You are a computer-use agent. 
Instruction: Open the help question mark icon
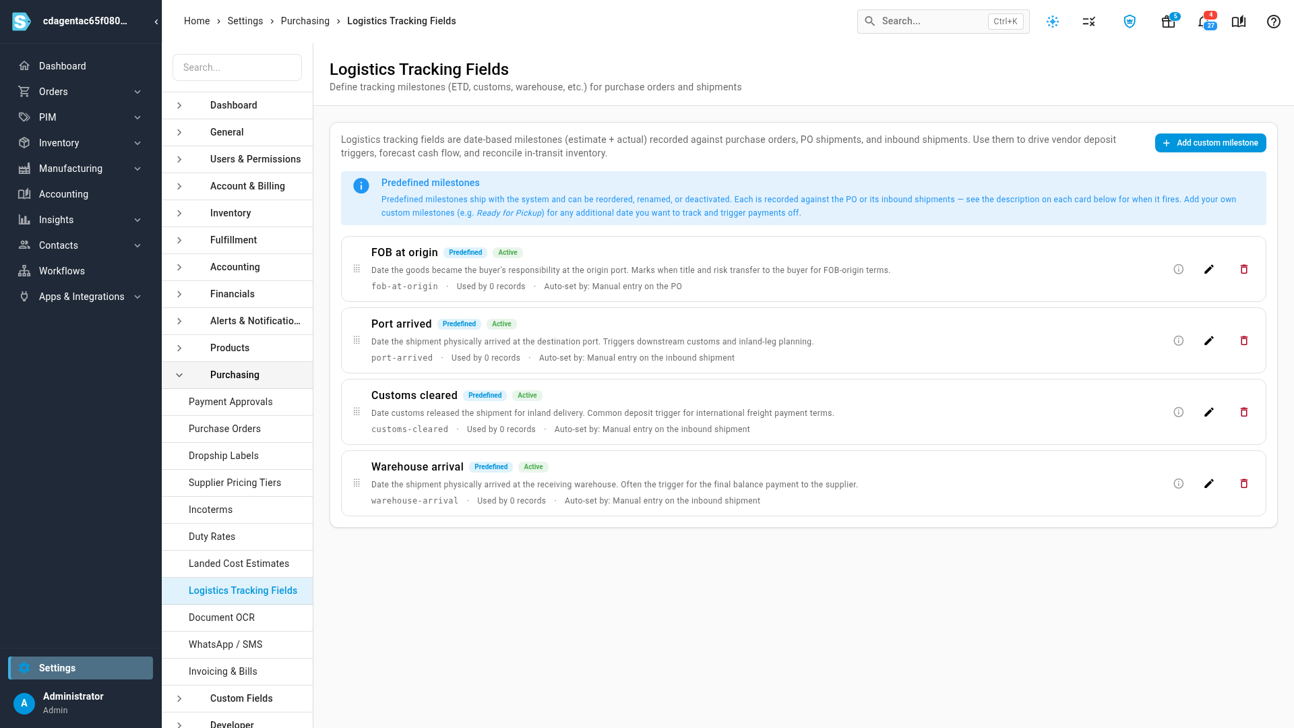1273,22
